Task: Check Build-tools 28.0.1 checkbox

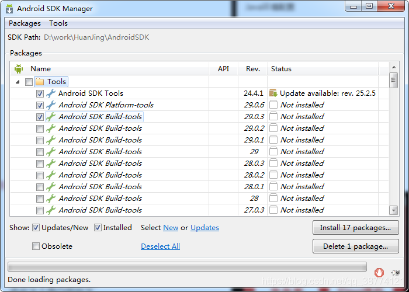Action: [x=40, y=187]
